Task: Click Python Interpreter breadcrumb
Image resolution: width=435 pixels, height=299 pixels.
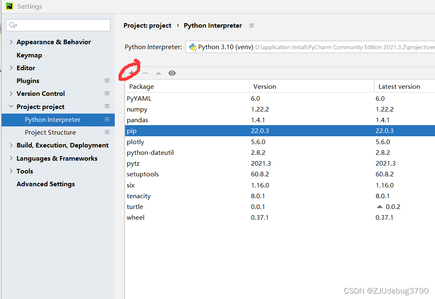Action: pos(213,26)
